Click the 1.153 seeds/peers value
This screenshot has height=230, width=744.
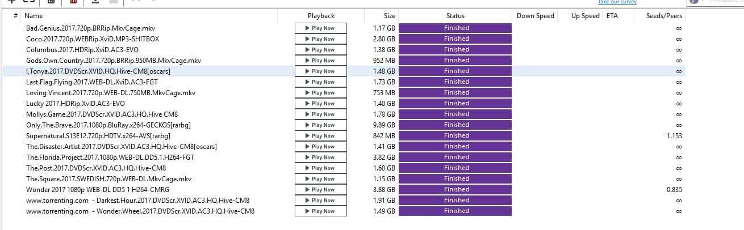[x=674, y=135]
